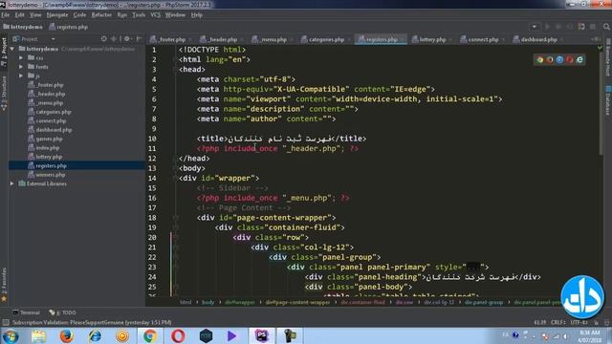Click the body breadcrumb at editor bottom
612x344 pixels.
tap(208, 302)
